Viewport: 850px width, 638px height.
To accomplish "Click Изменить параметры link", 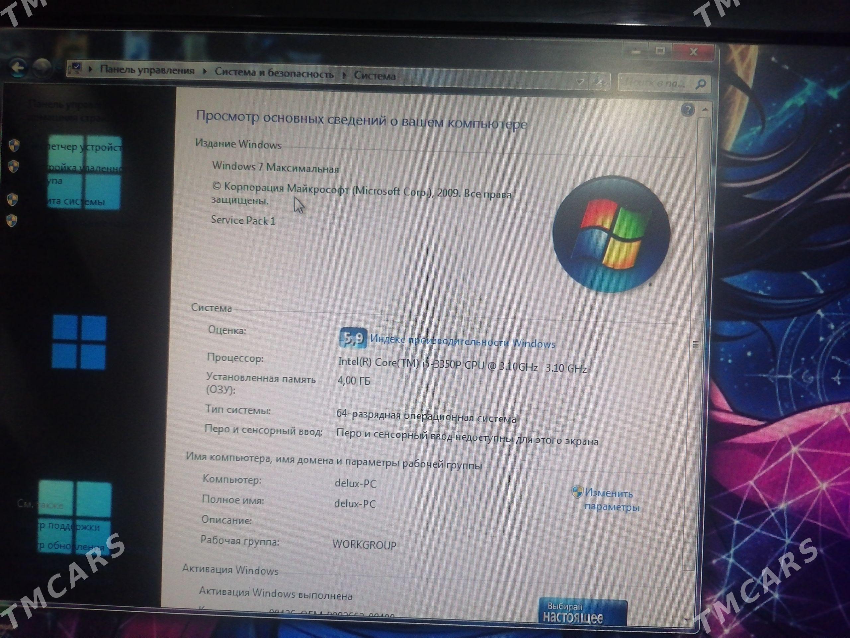I will 611,499.
